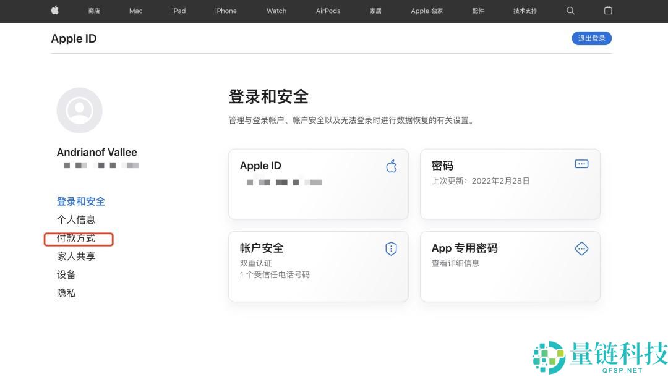This screenshot has width=668, height=377.
Task: Click the Apple logo icon in the navigation bar
Action: [54, 11]
